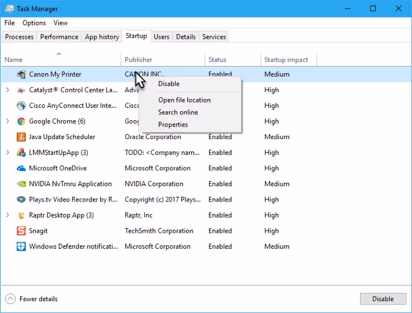Sort by the Name column header
Screen dimensions: 412x313
pyautogui.click(x=61, y=58)
